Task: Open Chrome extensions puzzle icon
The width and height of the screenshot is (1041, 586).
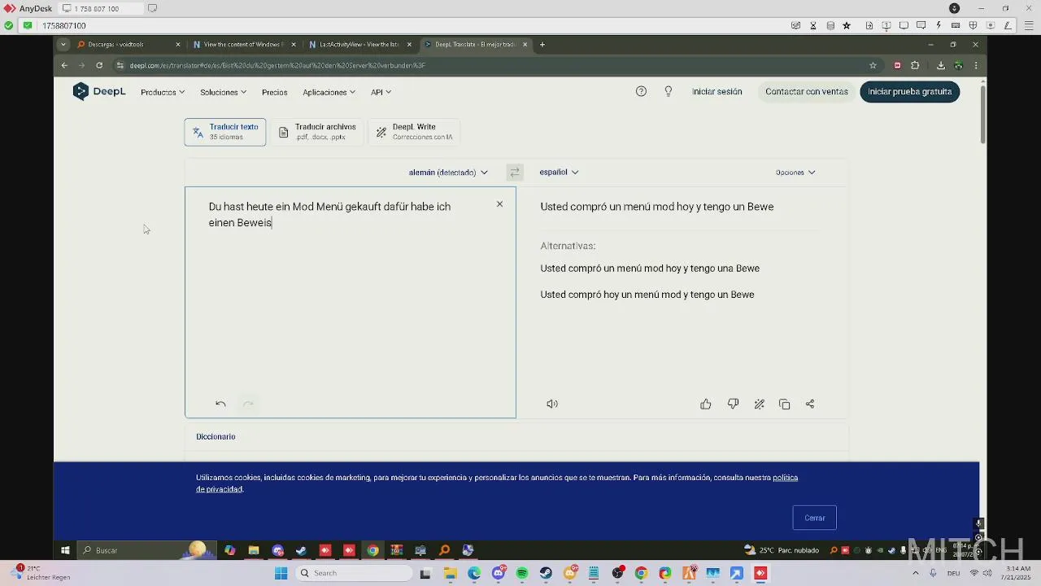Action: click(915, 66)
